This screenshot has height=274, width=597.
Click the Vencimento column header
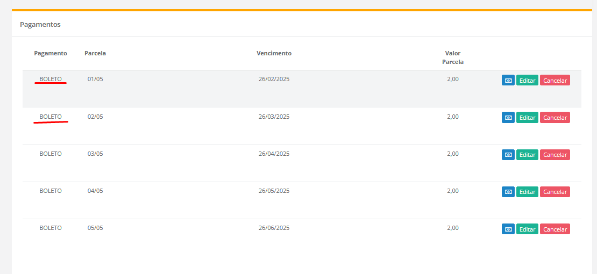point(274,53)
